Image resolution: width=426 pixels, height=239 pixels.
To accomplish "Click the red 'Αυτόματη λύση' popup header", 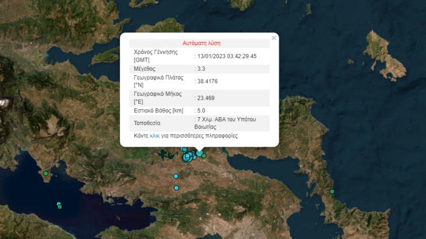I will 201,43.
